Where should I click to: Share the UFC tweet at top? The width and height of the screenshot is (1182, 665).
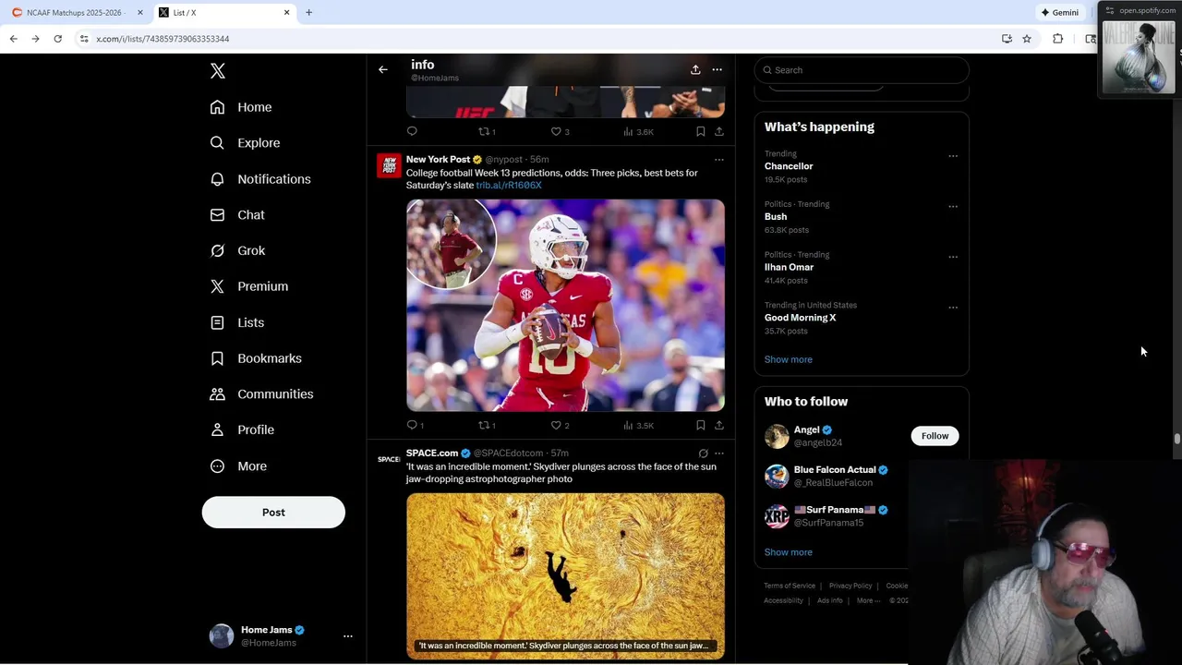[719, 132]
